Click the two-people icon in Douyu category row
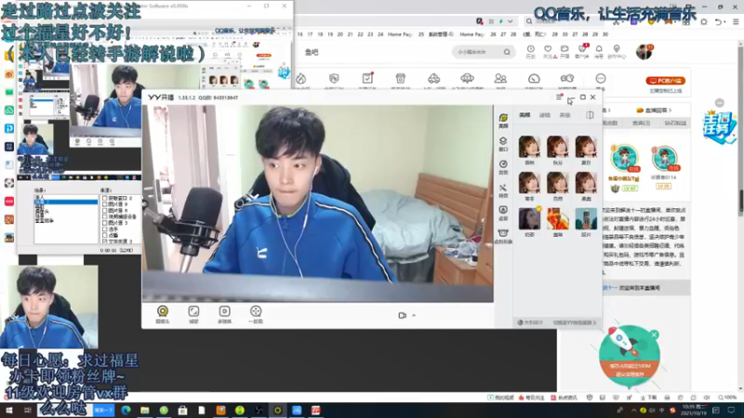Image resolution: width=744 pixels, height=418 pixels. 500,79
